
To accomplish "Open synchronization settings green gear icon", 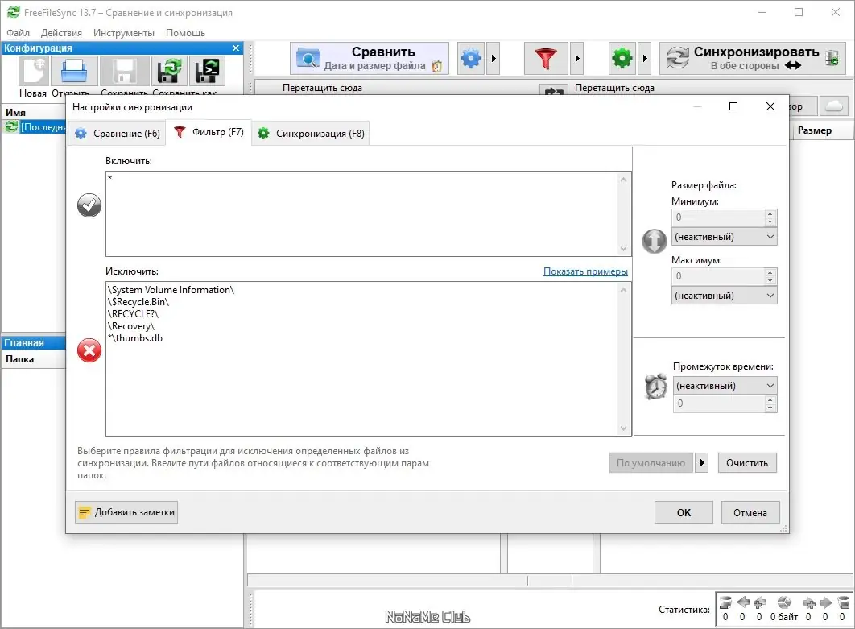I will click(x=622, y=58).
